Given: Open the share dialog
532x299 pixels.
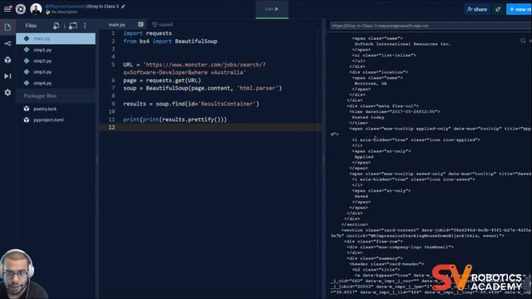Looking at the screenshot, I should 477,9.
